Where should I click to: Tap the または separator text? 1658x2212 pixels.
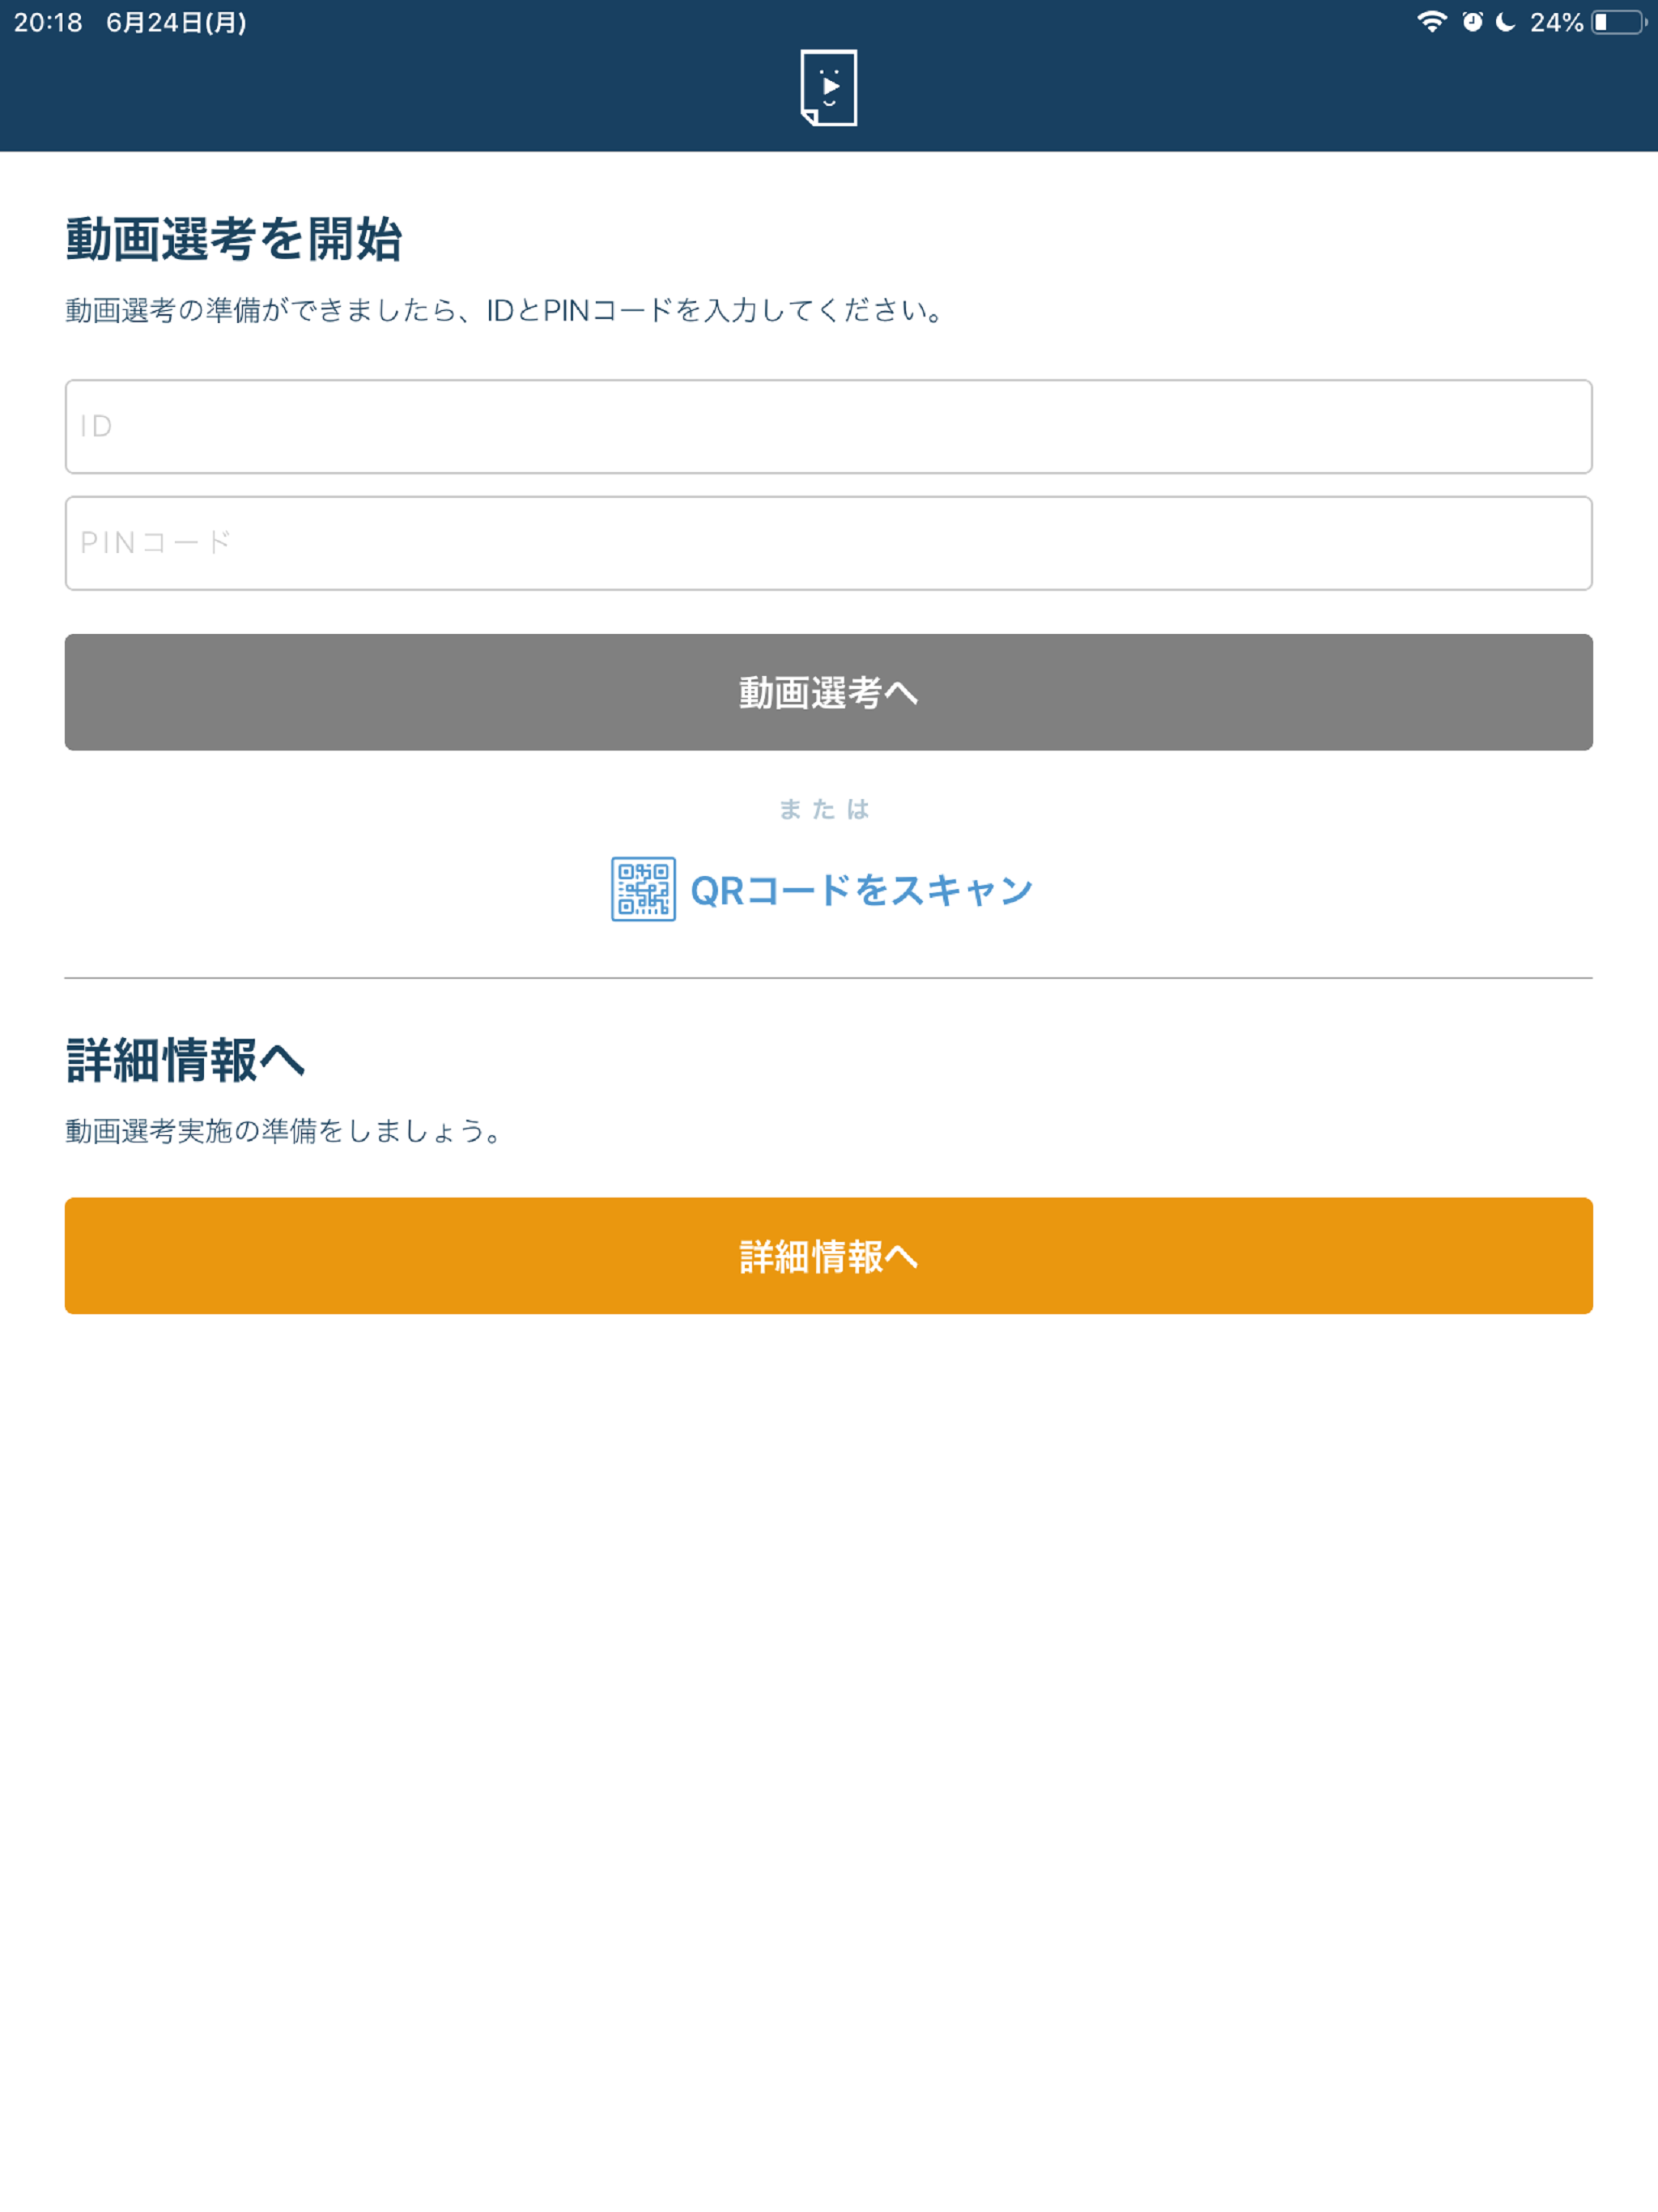click(x=824, y=809)
